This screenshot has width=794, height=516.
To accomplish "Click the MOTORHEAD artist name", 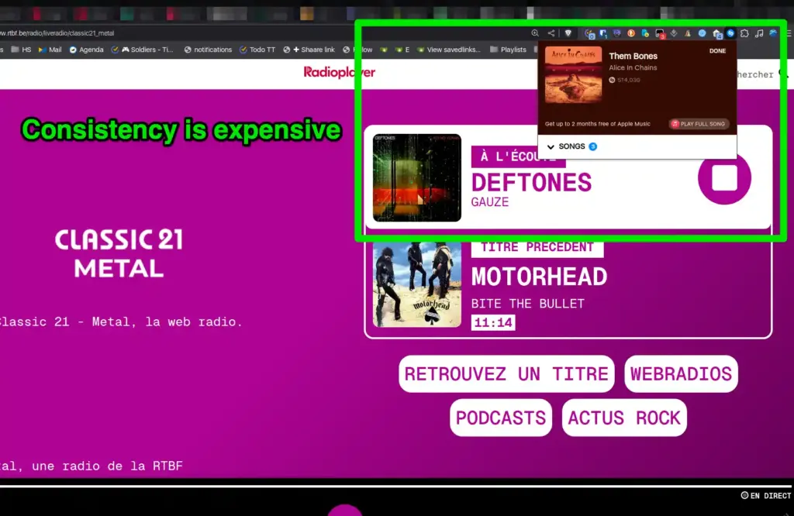I will click(539, 277).
